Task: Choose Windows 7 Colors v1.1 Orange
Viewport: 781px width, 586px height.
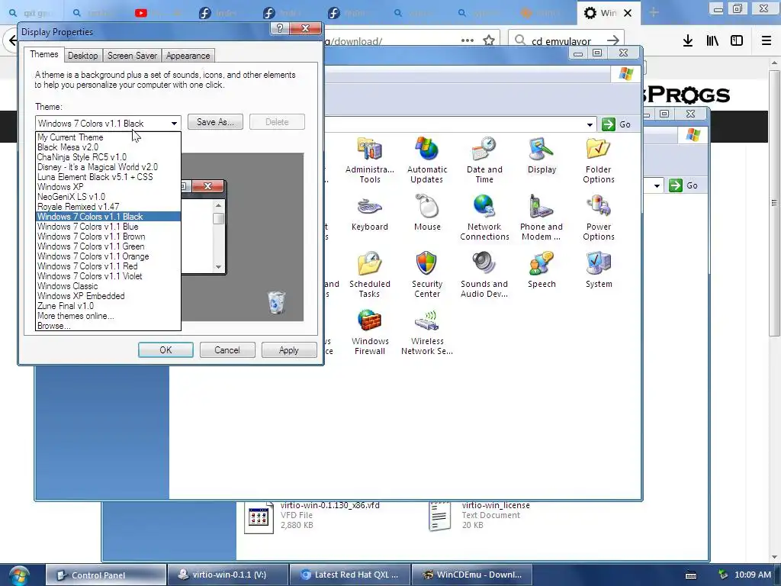Action: click(108, 256)
